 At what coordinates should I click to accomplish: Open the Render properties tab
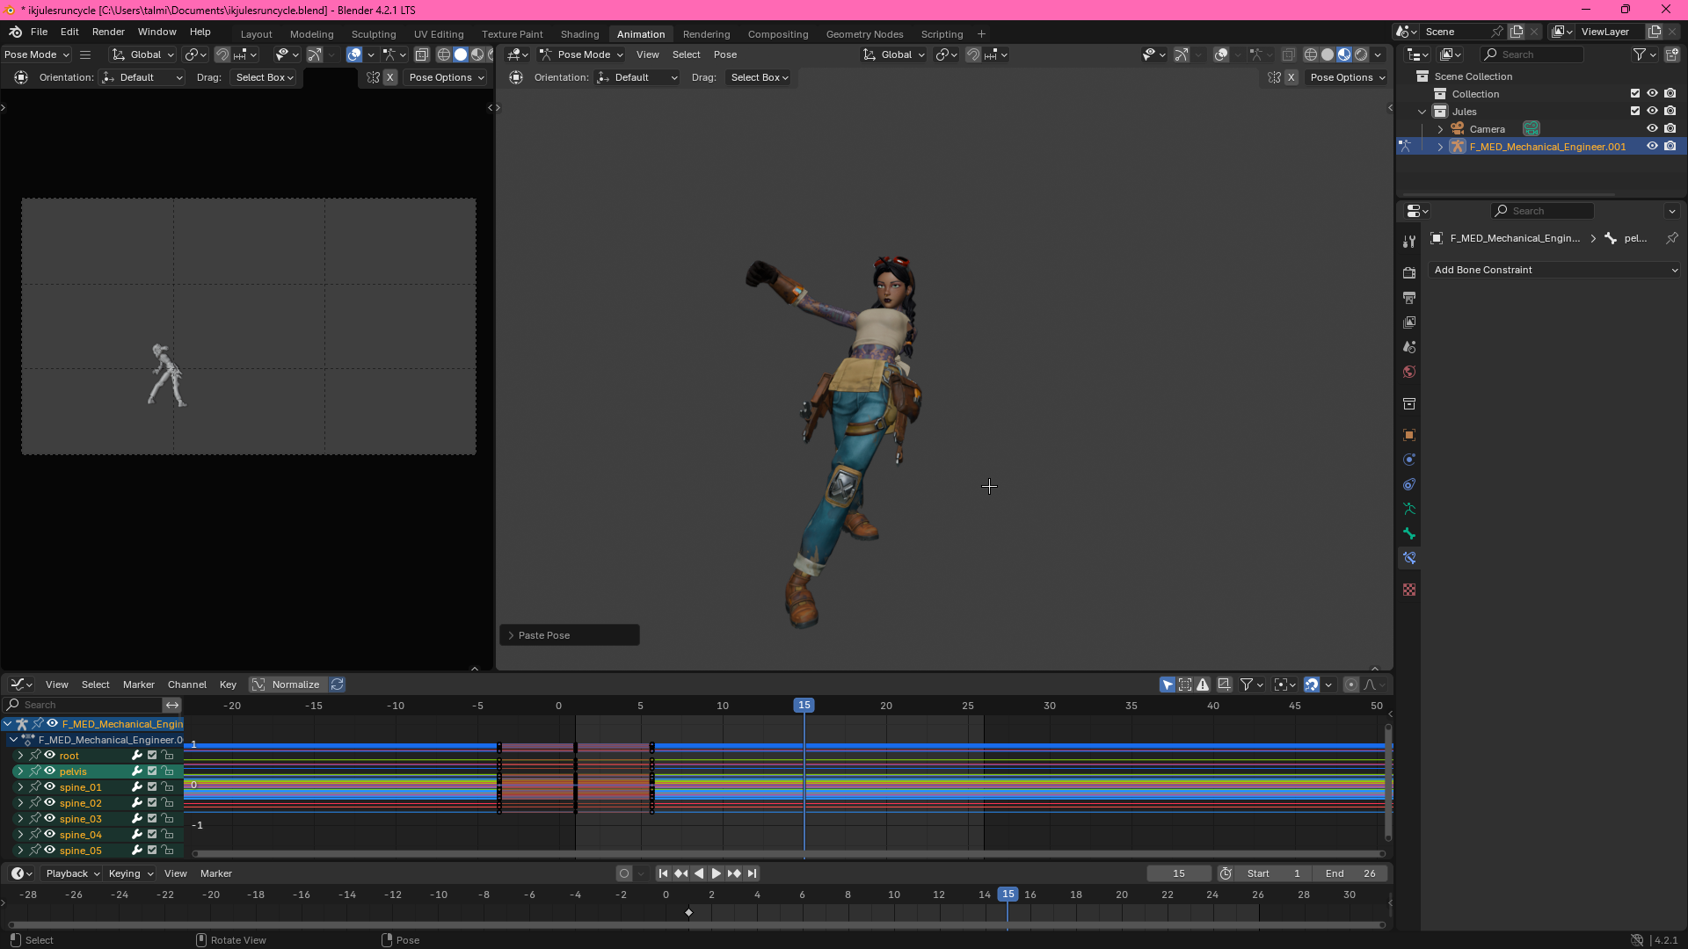point(1409,273)
